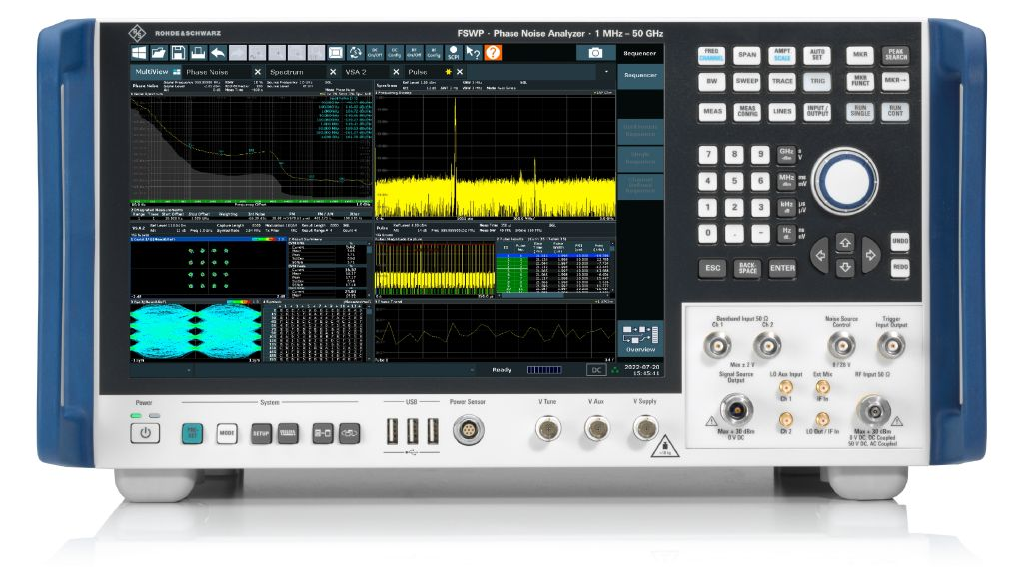Click the camera screenshot icon on the toolbar
1023x575 pixels.
pos(595,52)
